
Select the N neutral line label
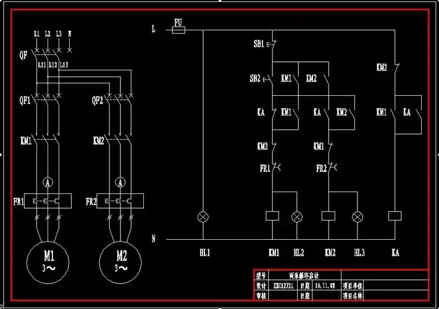(x=153, y=237)
